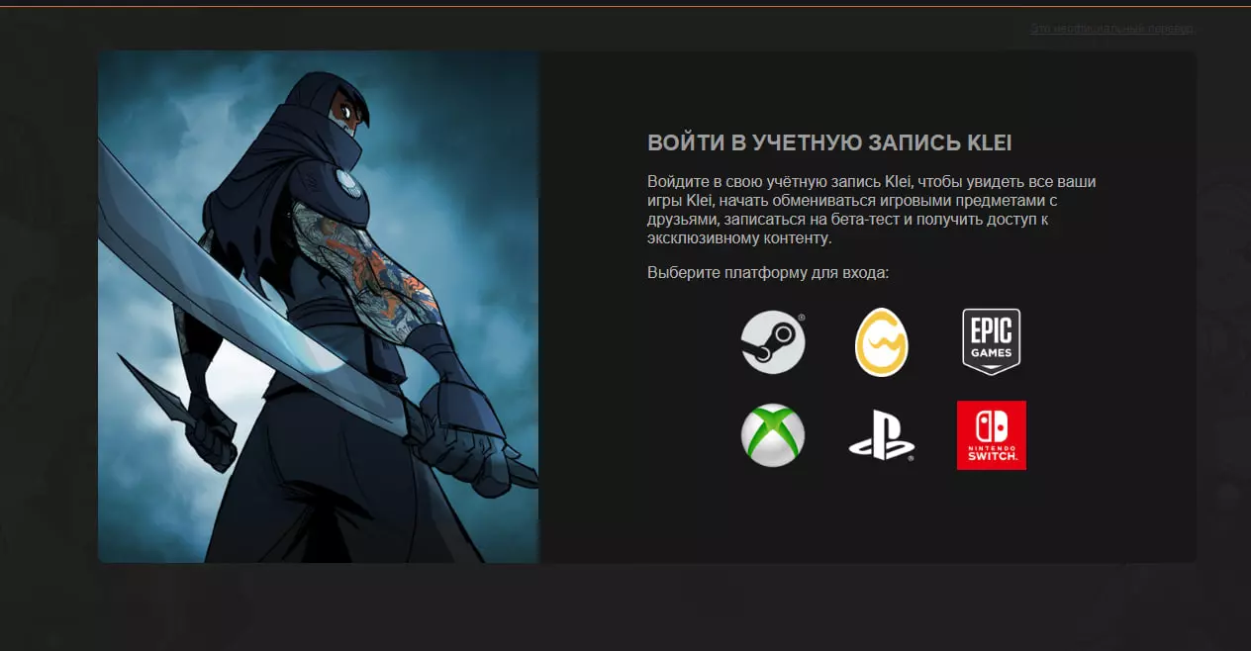Image resolution: width=1251 pixels, height=651 pixels.
Task: Log in with the Nintendo Switch icon
Action: (991, 435)
